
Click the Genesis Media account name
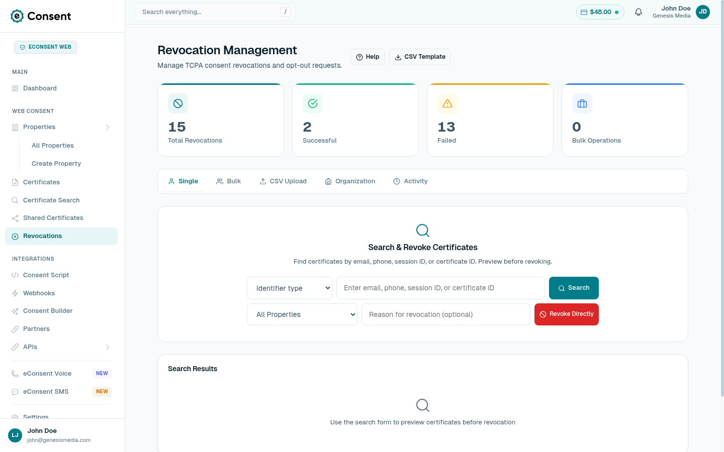point(671,16)
